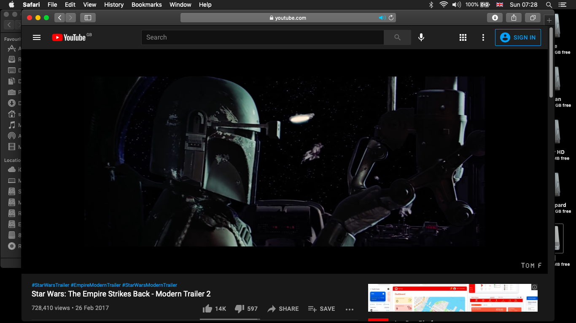Image resolution: width=576 pixels, height=323 pixels.
Task: Go forward in Safari
Action: 70,18
